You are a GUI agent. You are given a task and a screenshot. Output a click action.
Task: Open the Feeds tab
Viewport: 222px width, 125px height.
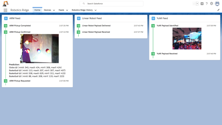(61, 10)
